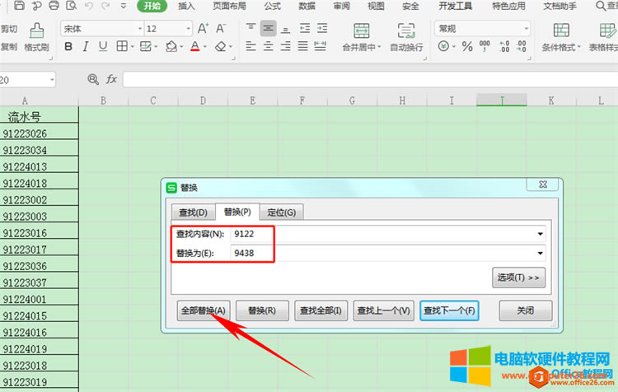Open Conditional Formatting (条件格式)
This screenshot has width=618, height=392.
561,37
